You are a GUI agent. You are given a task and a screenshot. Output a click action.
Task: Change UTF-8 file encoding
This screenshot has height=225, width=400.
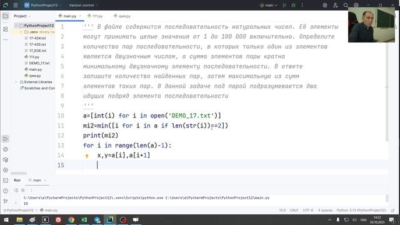click(x=308, y=210)
